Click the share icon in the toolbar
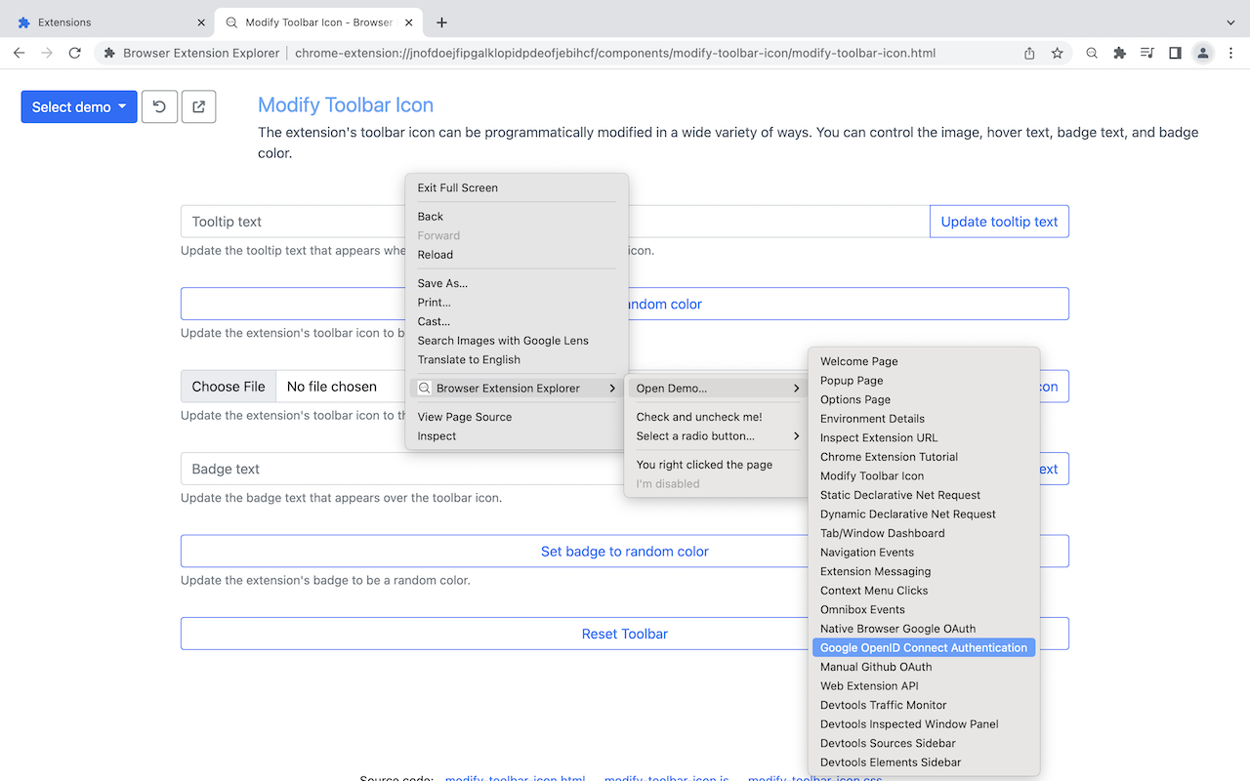Screen dimensions: 1250x781 pyautogui.click(x=1028, y=53)
